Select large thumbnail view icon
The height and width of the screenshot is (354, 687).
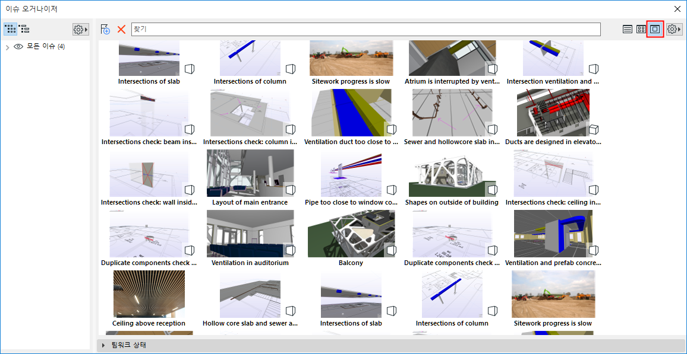tap(655, 29)
